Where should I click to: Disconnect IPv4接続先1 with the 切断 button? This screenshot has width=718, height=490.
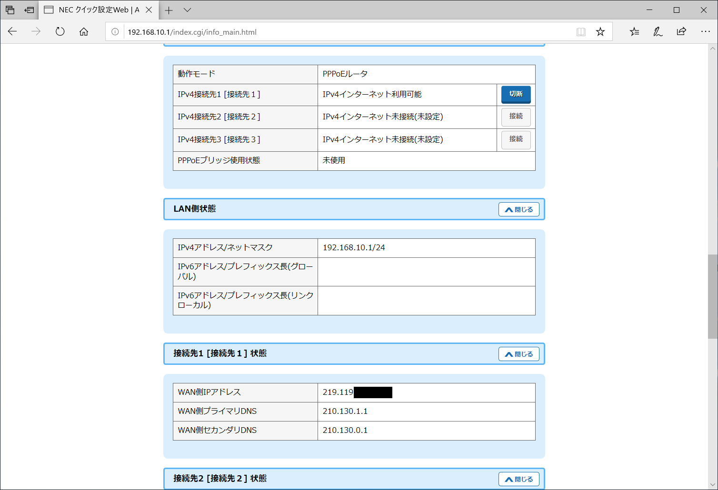[516, 94]
